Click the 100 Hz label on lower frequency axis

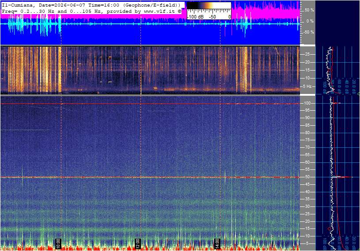click(x=307, y=103)
